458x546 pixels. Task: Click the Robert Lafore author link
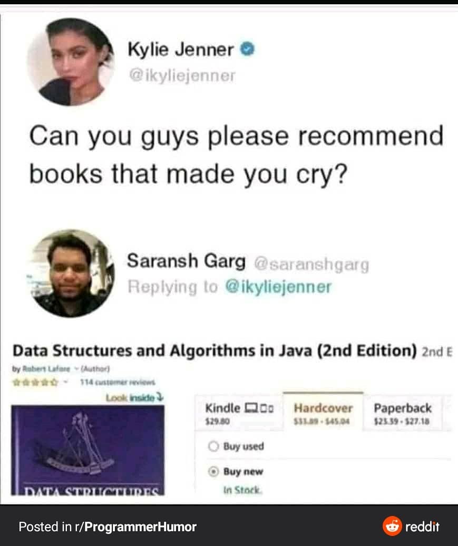(47, 368)
